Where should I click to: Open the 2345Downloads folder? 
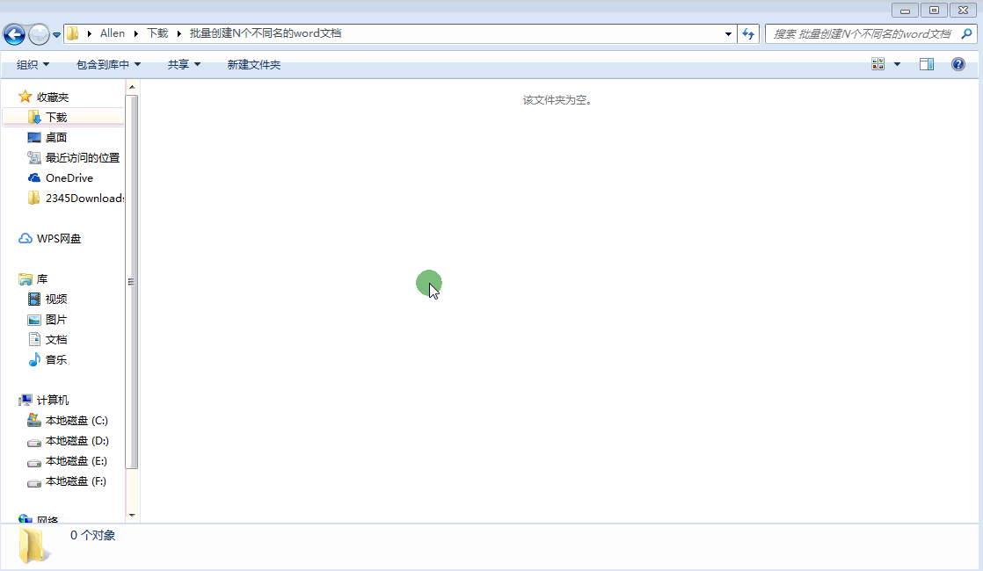point(84,198)
